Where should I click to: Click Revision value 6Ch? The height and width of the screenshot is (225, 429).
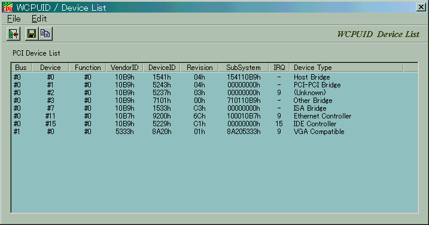click(199, 116)
